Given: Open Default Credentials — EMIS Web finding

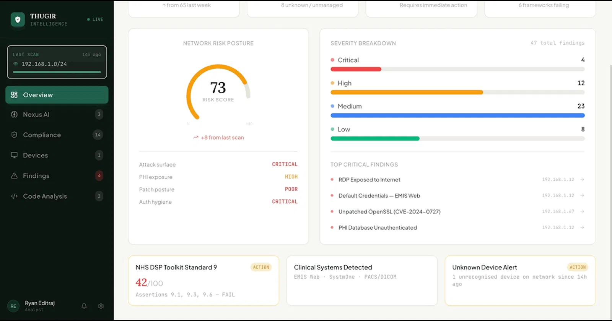Looking at the screenshot, I should click(457, 196).
